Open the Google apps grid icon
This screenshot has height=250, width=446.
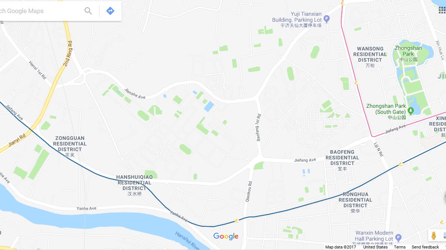(442, 10)
